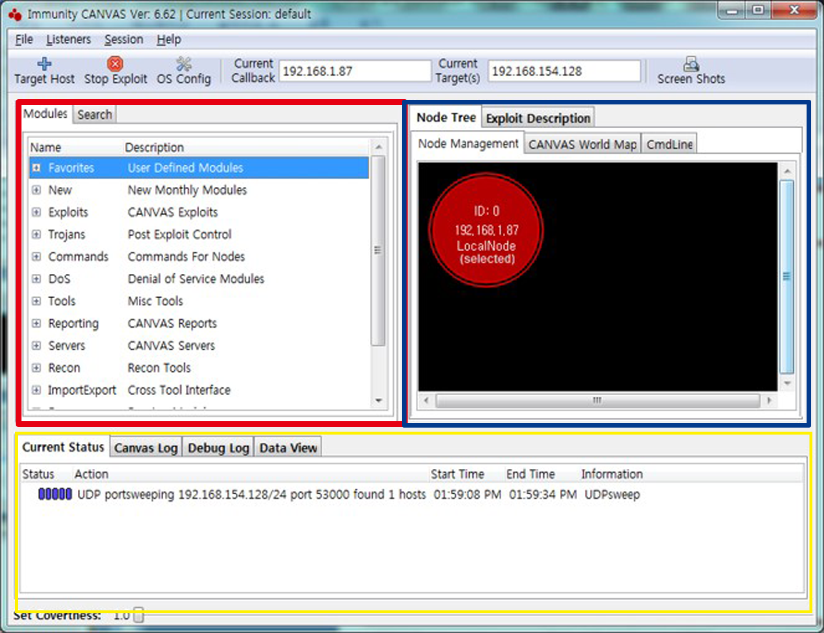Click the node view scroll right arrow
Image resolution: width=824 pixels, height=633 pixels.
(x=769, y=400)
